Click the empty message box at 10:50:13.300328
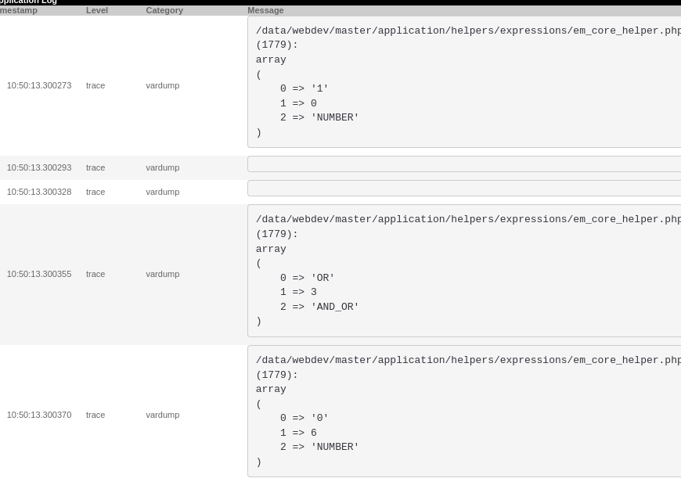This screenshot has height=482, width=681. [464, 189]
